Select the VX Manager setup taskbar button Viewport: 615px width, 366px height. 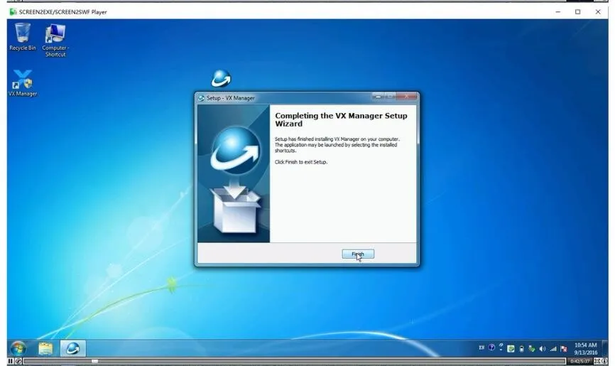click(x=73, y=348)
